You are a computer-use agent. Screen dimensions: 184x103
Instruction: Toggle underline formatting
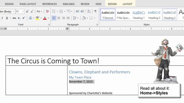pos(7,18)
